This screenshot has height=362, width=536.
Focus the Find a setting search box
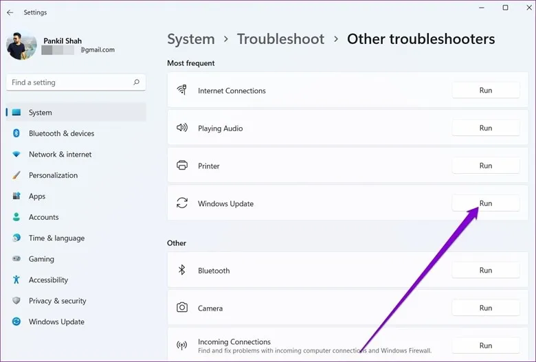(69, 82)
